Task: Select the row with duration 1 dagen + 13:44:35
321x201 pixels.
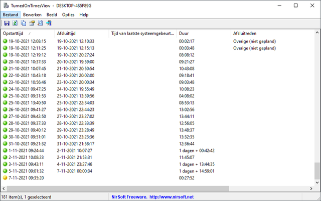Action: pos(157,164)
